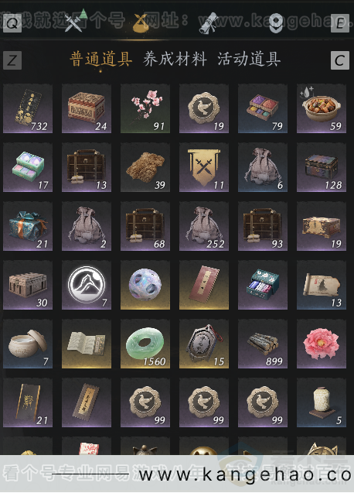Click the Z previous tab key
This screenshot has height=493, width=354.
pyautogui.click(x=12, y=60)
